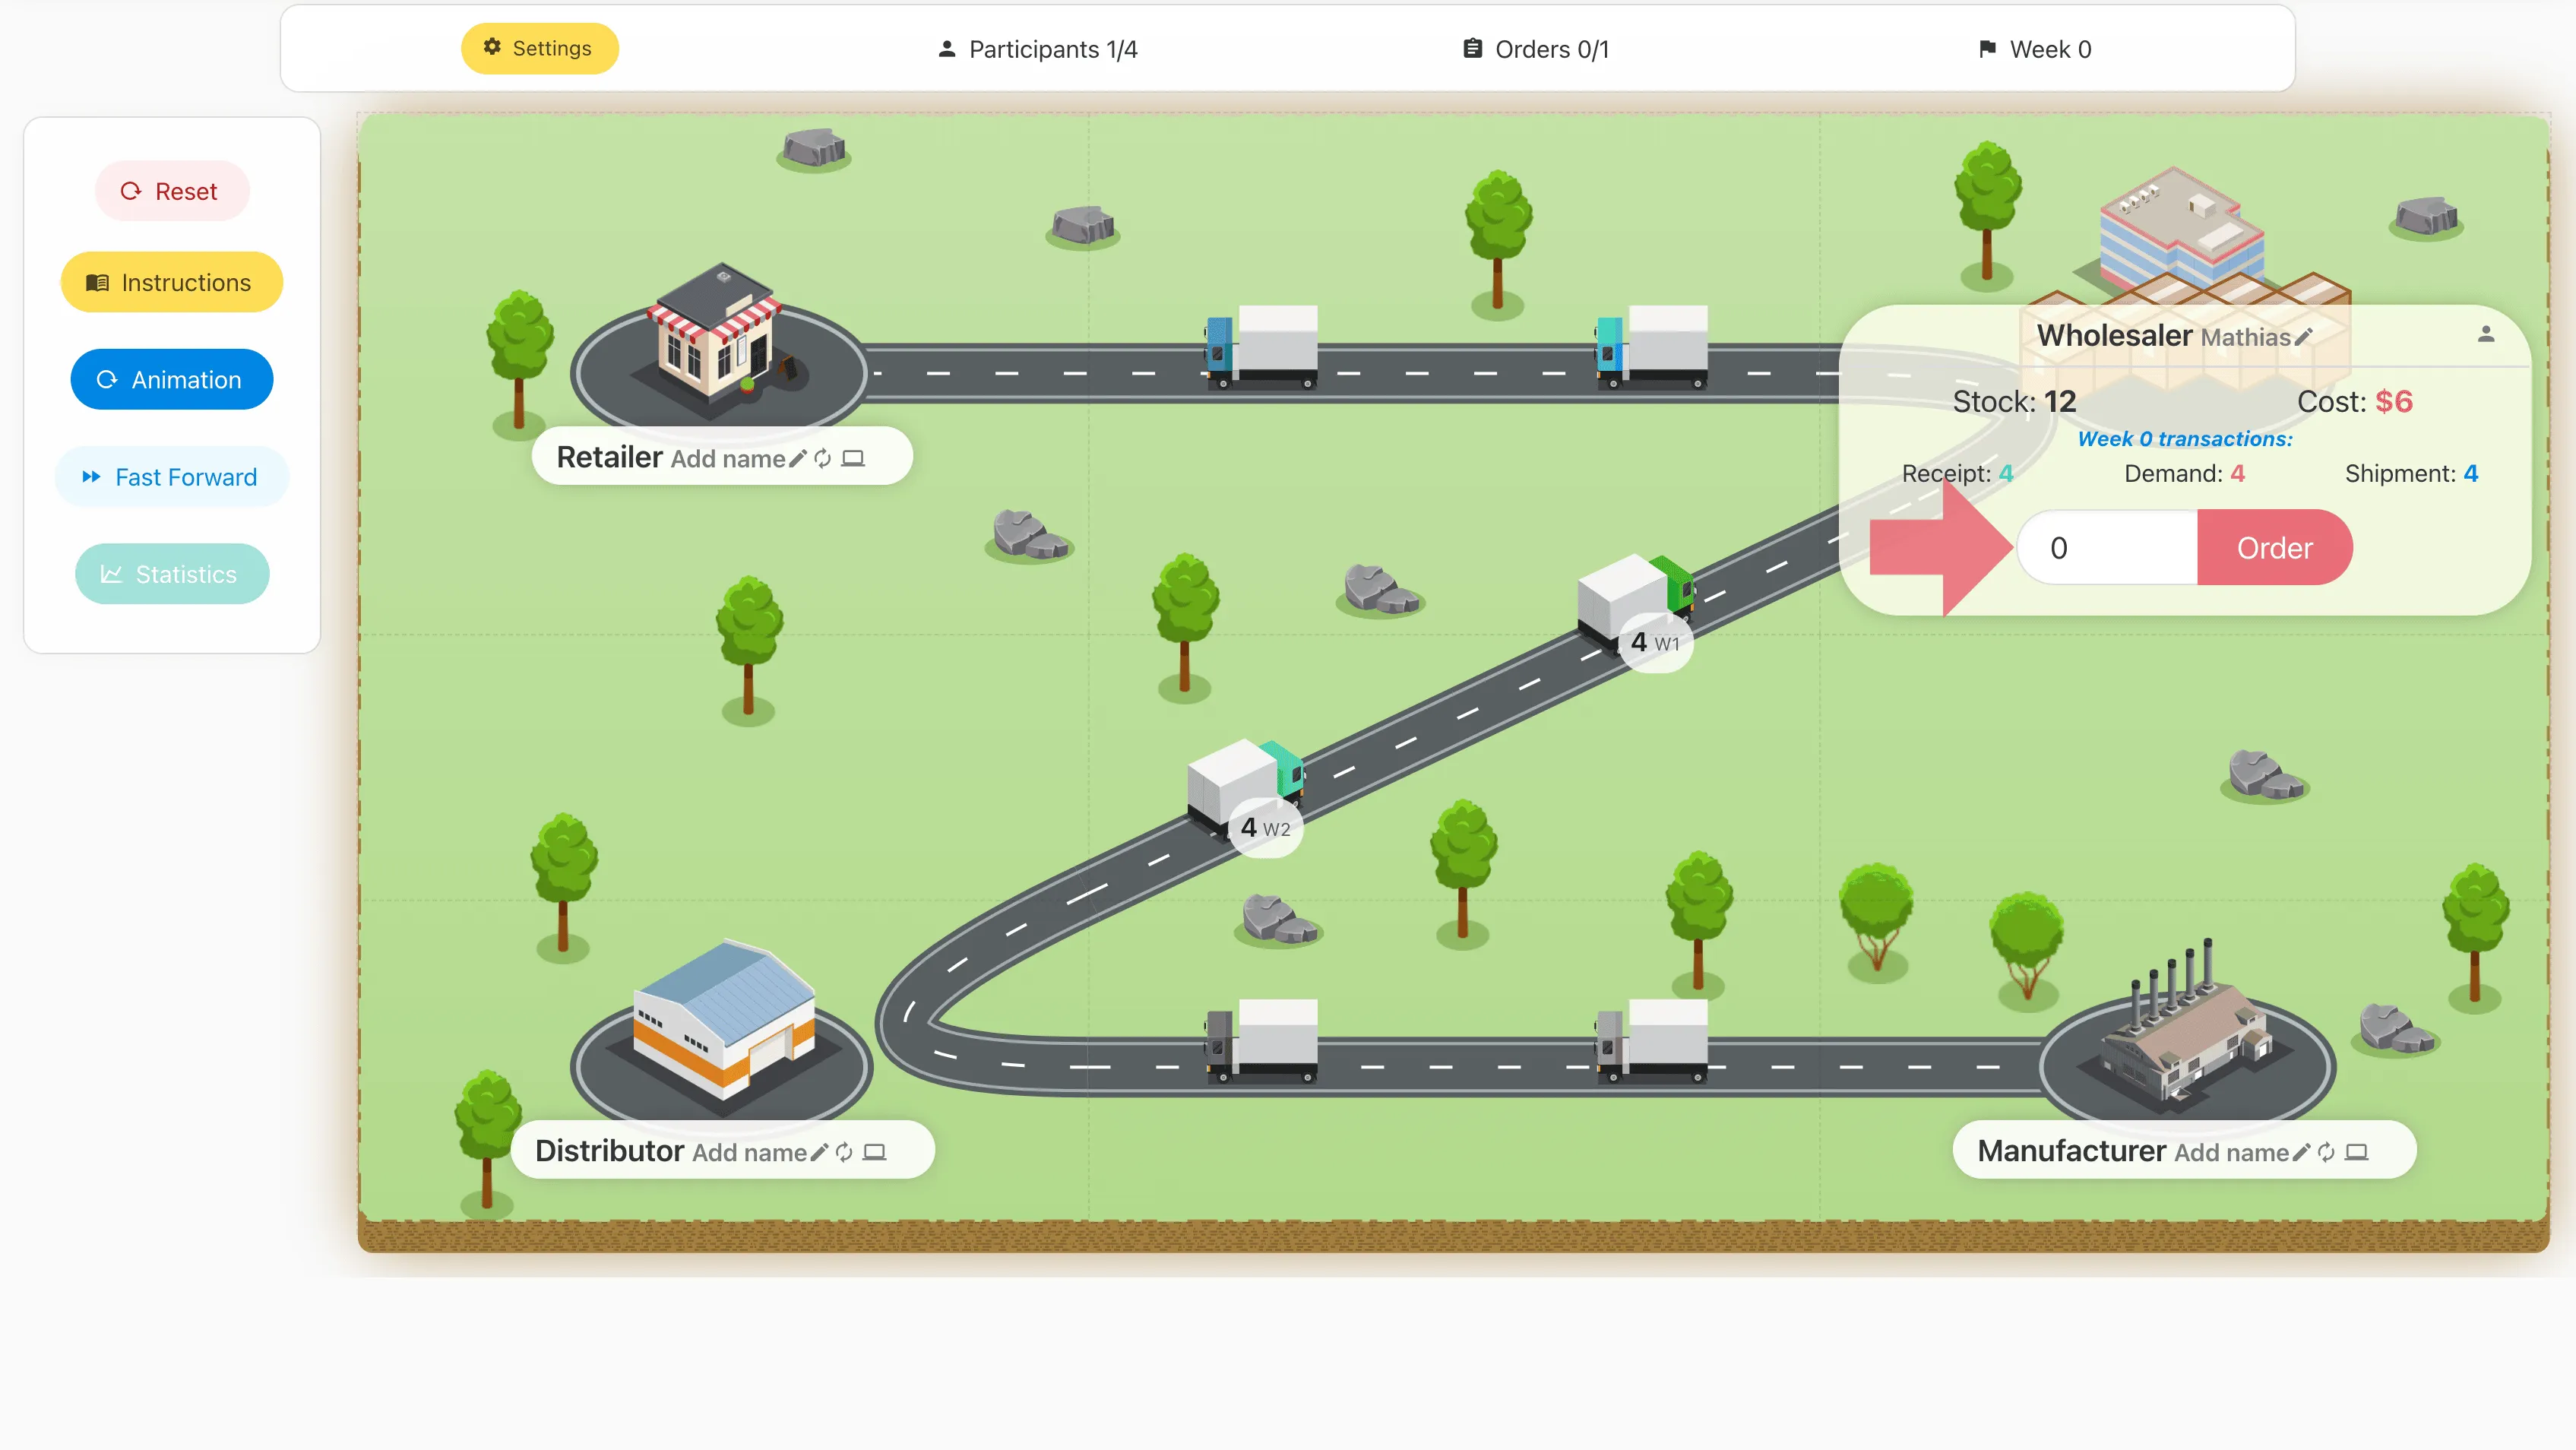The height and width of the screenshot is (1450, 2576).
Task: Toggle the Animation button
Action: (171, 380)
